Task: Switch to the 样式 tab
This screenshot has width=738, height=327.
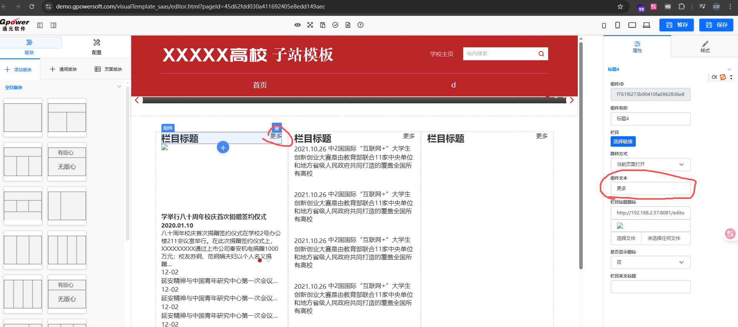Action: coord(705,46)
